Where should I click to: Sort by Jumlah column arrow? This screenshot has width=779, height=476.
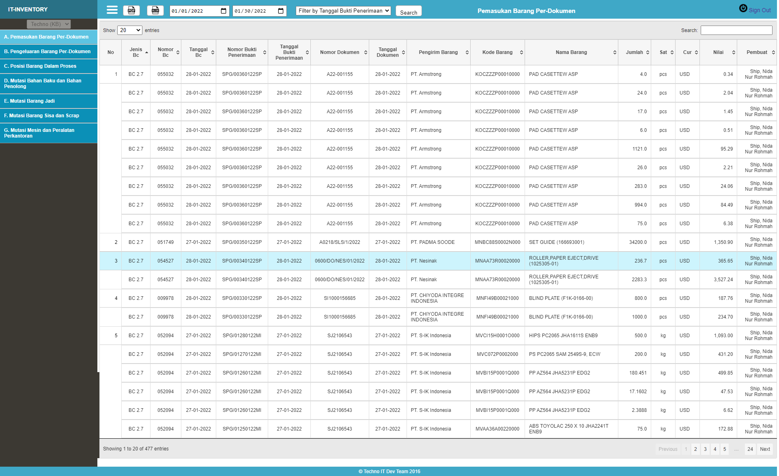pos(648,52)
